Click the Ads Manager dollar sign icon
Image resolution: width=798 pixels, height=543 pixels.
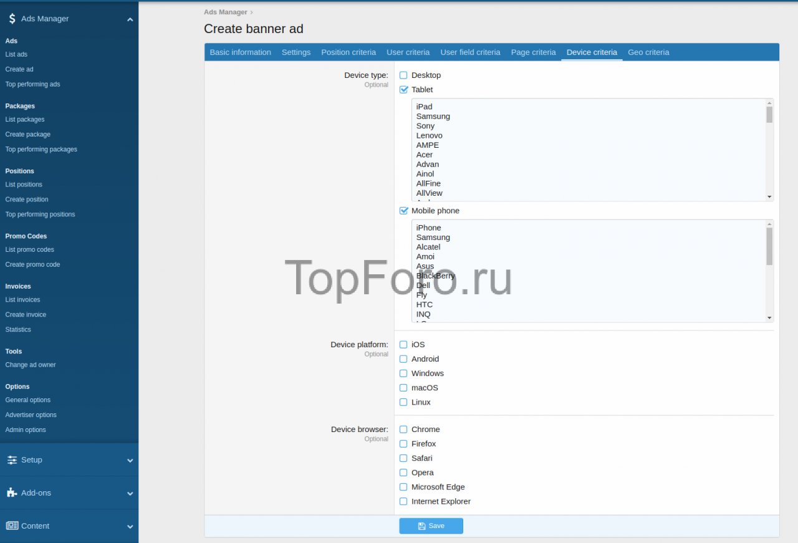pyautogui.click(x=12, y=19)
